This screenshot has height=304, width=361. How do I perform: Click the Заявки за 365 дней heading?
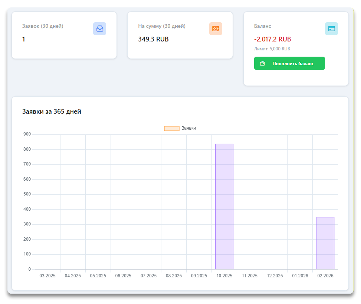point(52,111)
